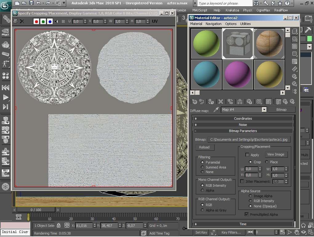Click the Undo arrow icon
This screenshot has width=314, height=237.
[x=38, y=3]
